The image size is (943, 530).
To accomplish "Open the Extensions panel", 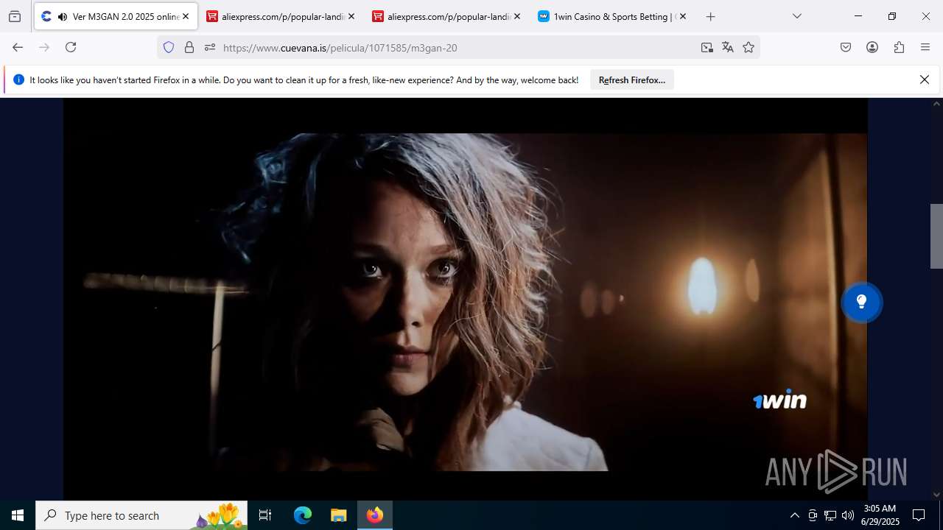I will pyautogui.click(x=899, y=47).
